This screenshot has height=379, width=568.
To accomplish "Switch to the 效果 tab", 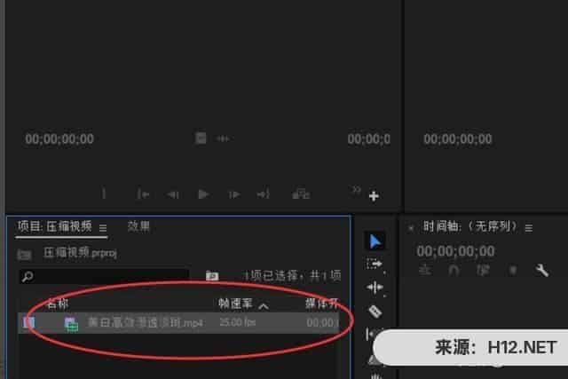I will pos(138,226).
